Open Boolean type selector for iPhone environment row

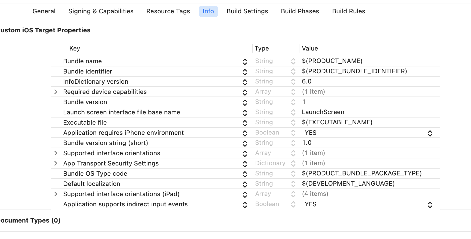tap(293, 133)
